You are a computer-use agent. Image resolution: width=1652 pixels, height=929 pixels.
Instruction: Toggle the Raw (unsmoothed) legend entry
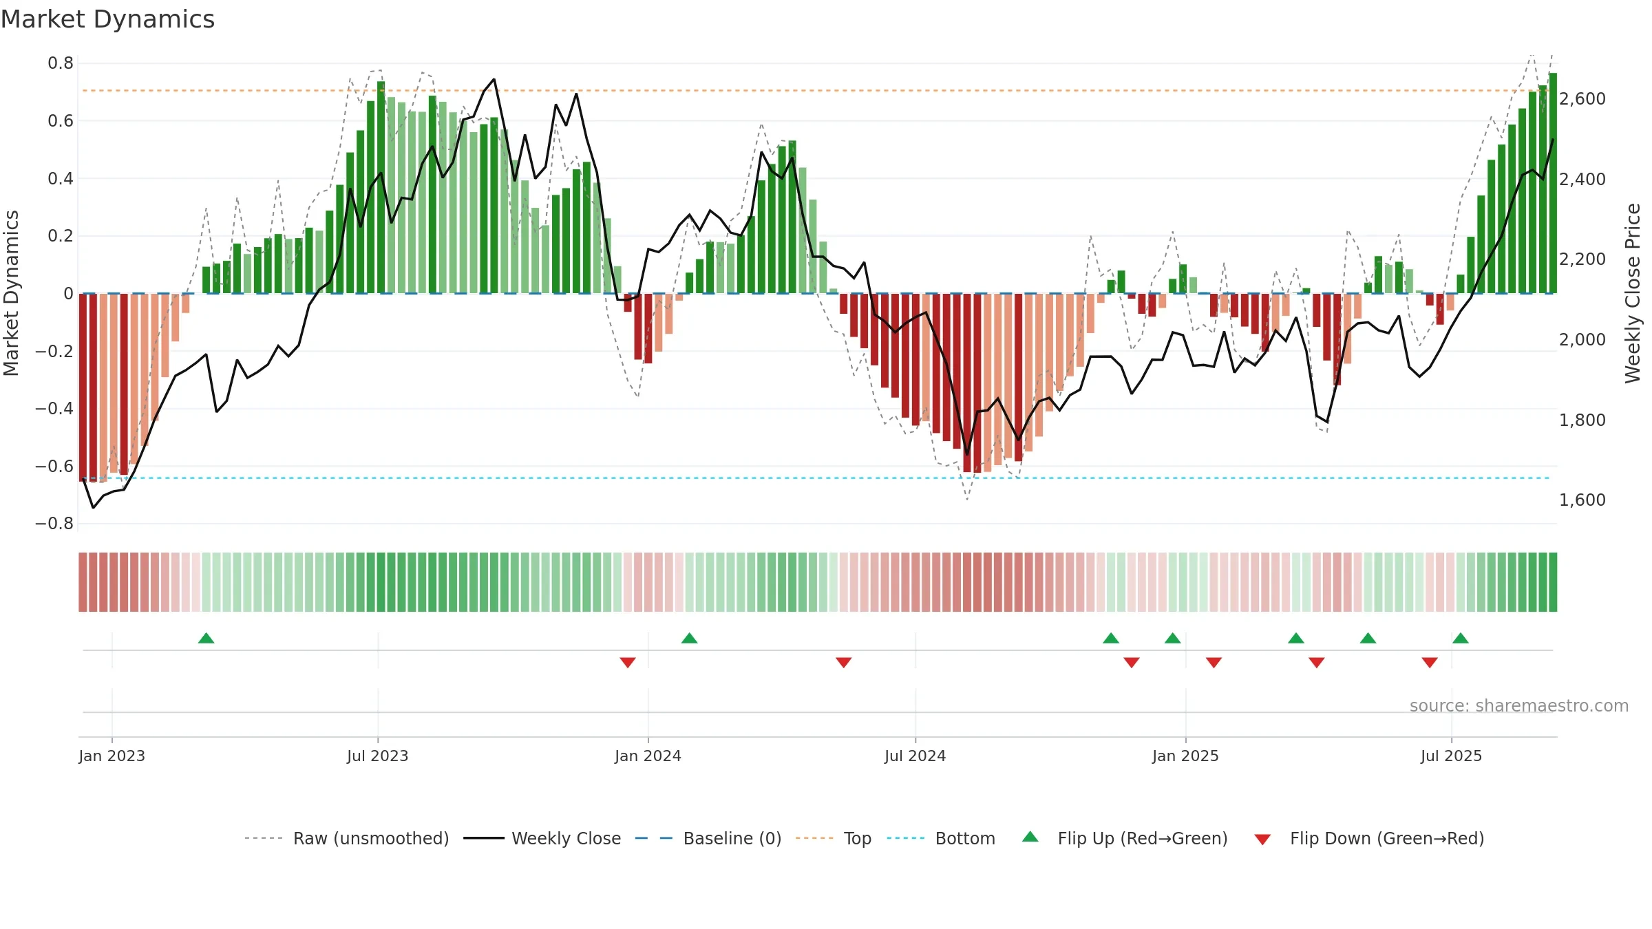pos(347,838)
